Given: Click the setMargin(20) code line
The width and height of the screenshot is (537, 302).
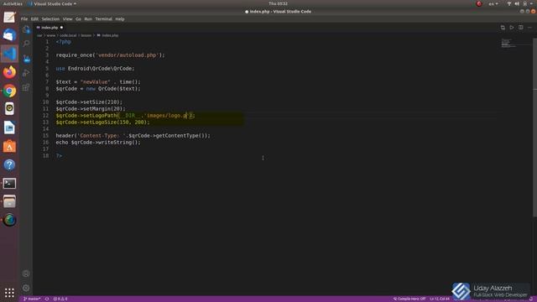Looking at the screenshot, I should (x=91, y=109).
